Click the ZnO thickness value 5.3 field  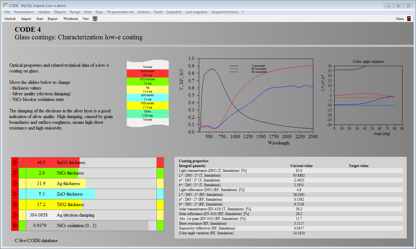tap(41, 194)
